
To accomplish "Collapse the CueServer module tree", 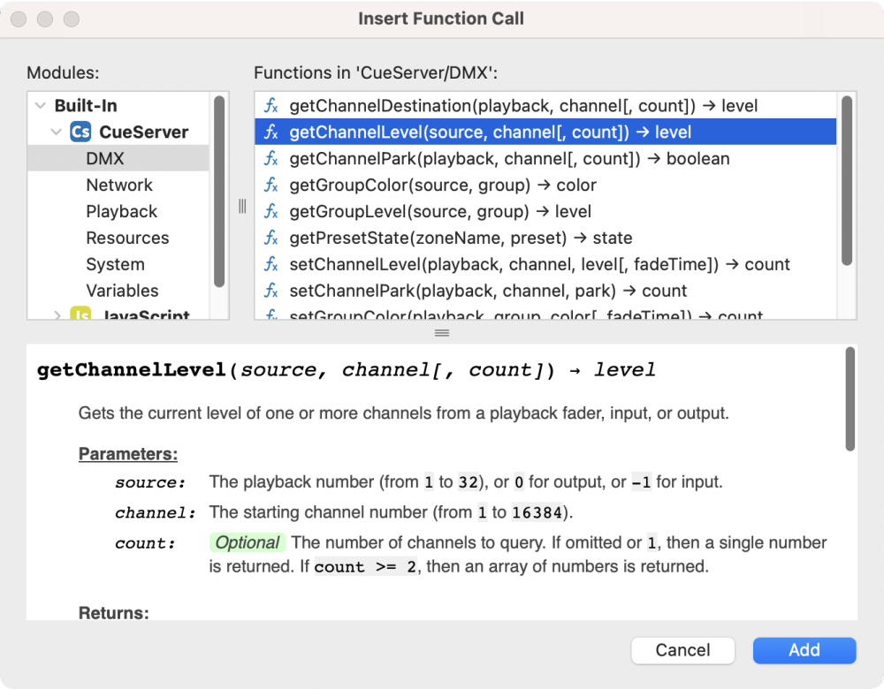I will point(57,132).
